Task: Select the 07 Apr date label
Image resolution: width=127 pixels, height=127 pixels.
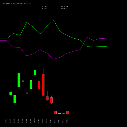Action: [51, 121]
